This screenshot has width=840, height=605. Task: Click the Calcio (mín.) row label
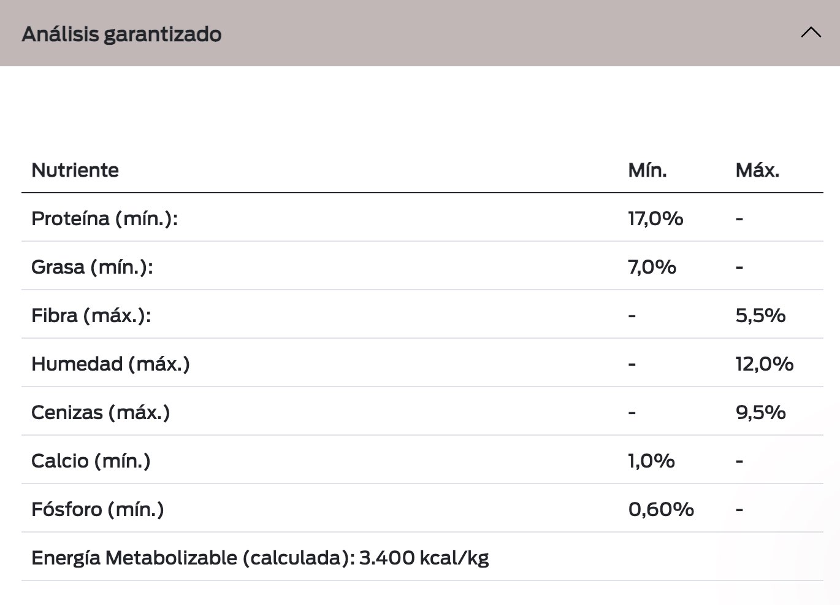click(x=91, y=461)
